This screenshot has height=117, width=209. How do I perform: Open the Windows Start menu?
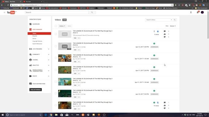pos(2,115)
